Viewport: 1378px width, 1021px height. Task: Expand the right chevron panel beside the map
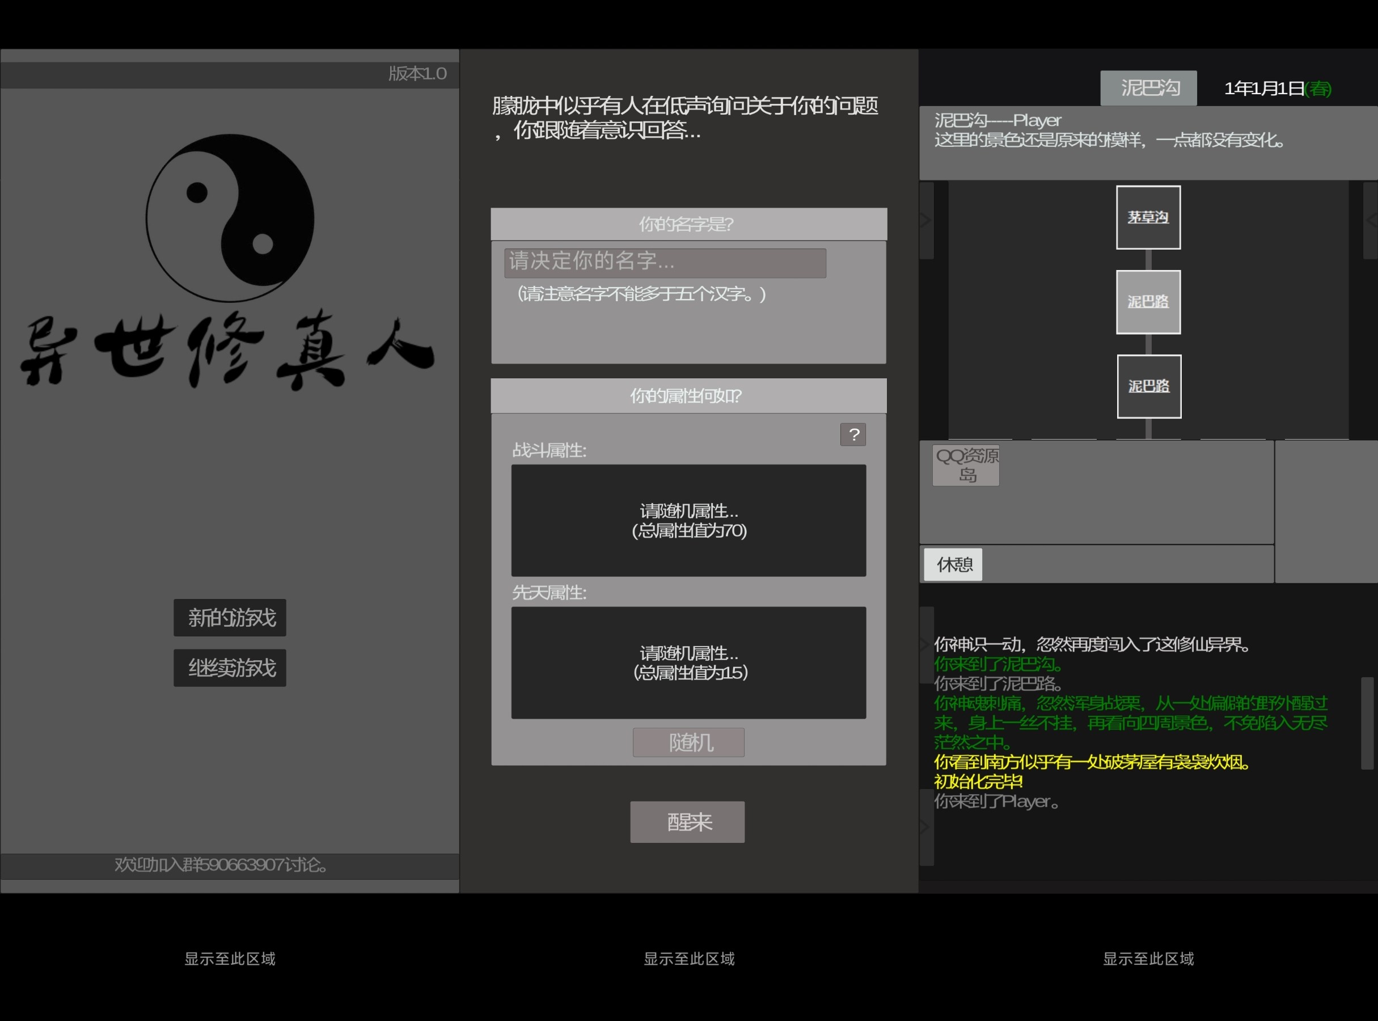point(1371,220)
